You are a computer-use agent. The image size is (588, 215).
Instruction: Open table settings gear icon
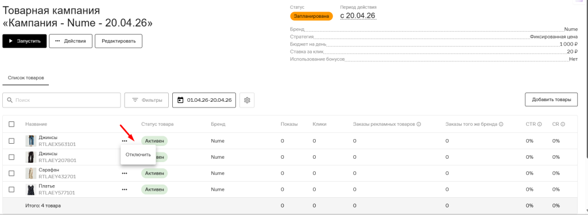click(247, 100)
